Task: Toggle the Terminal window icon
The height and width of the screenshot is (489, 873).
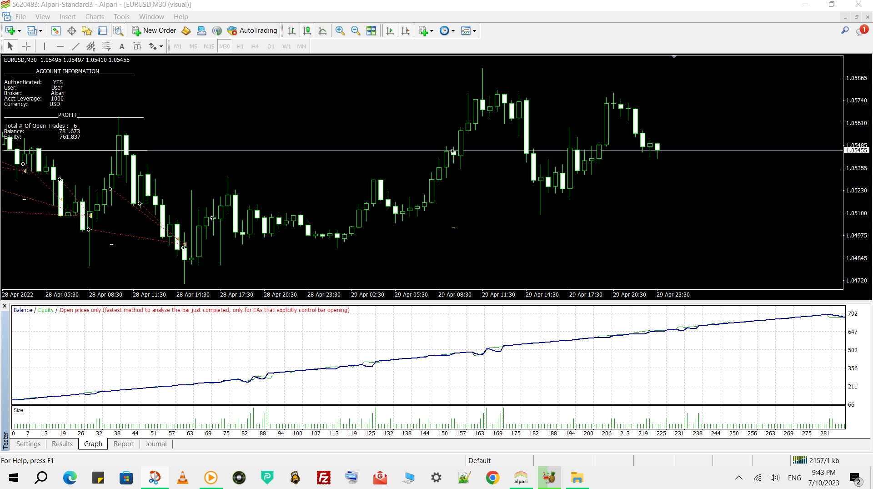Action: pyautogui.click(x=102, y=30)
